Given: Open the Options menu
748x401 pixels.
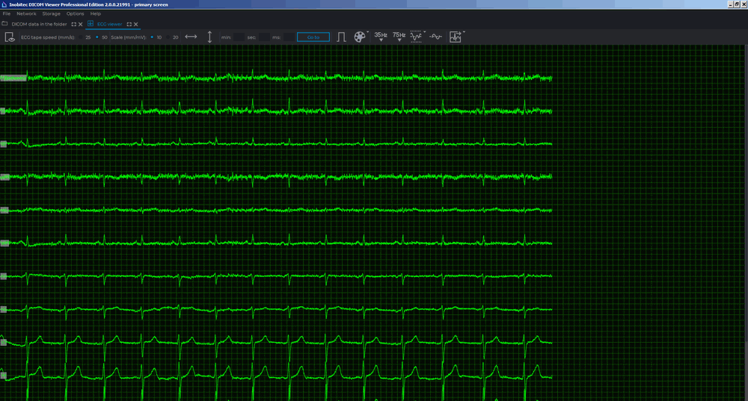Looking at the screenshot, I should point(75,13).
